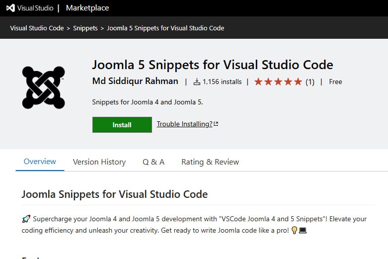
Task: Click Joomla Snippets for Visual Studio Code heading
Action: [115, 194]
